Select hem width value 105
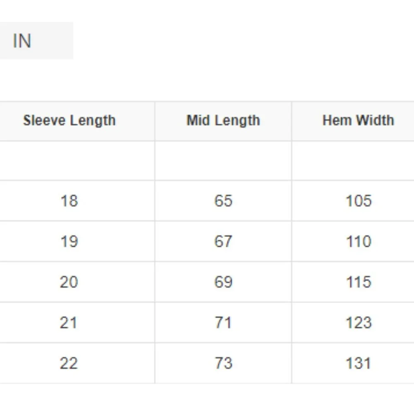 coord(359,201)
